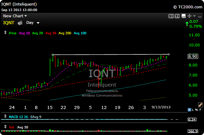The image size is (204, 135).
Task: Click the 8.90 current price box
Action: tap(193, 56)
